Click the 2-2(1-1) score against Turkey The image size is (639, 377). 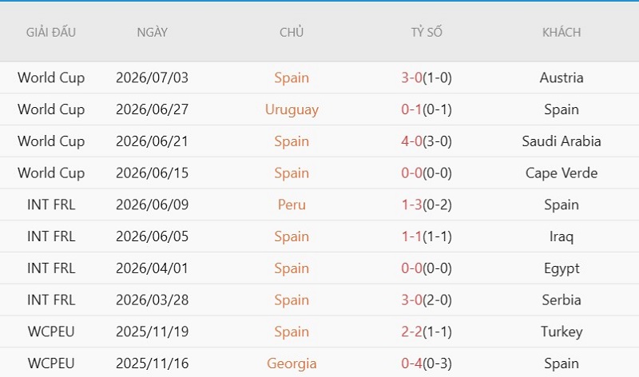pyautogui.click(x=427, y=331)
